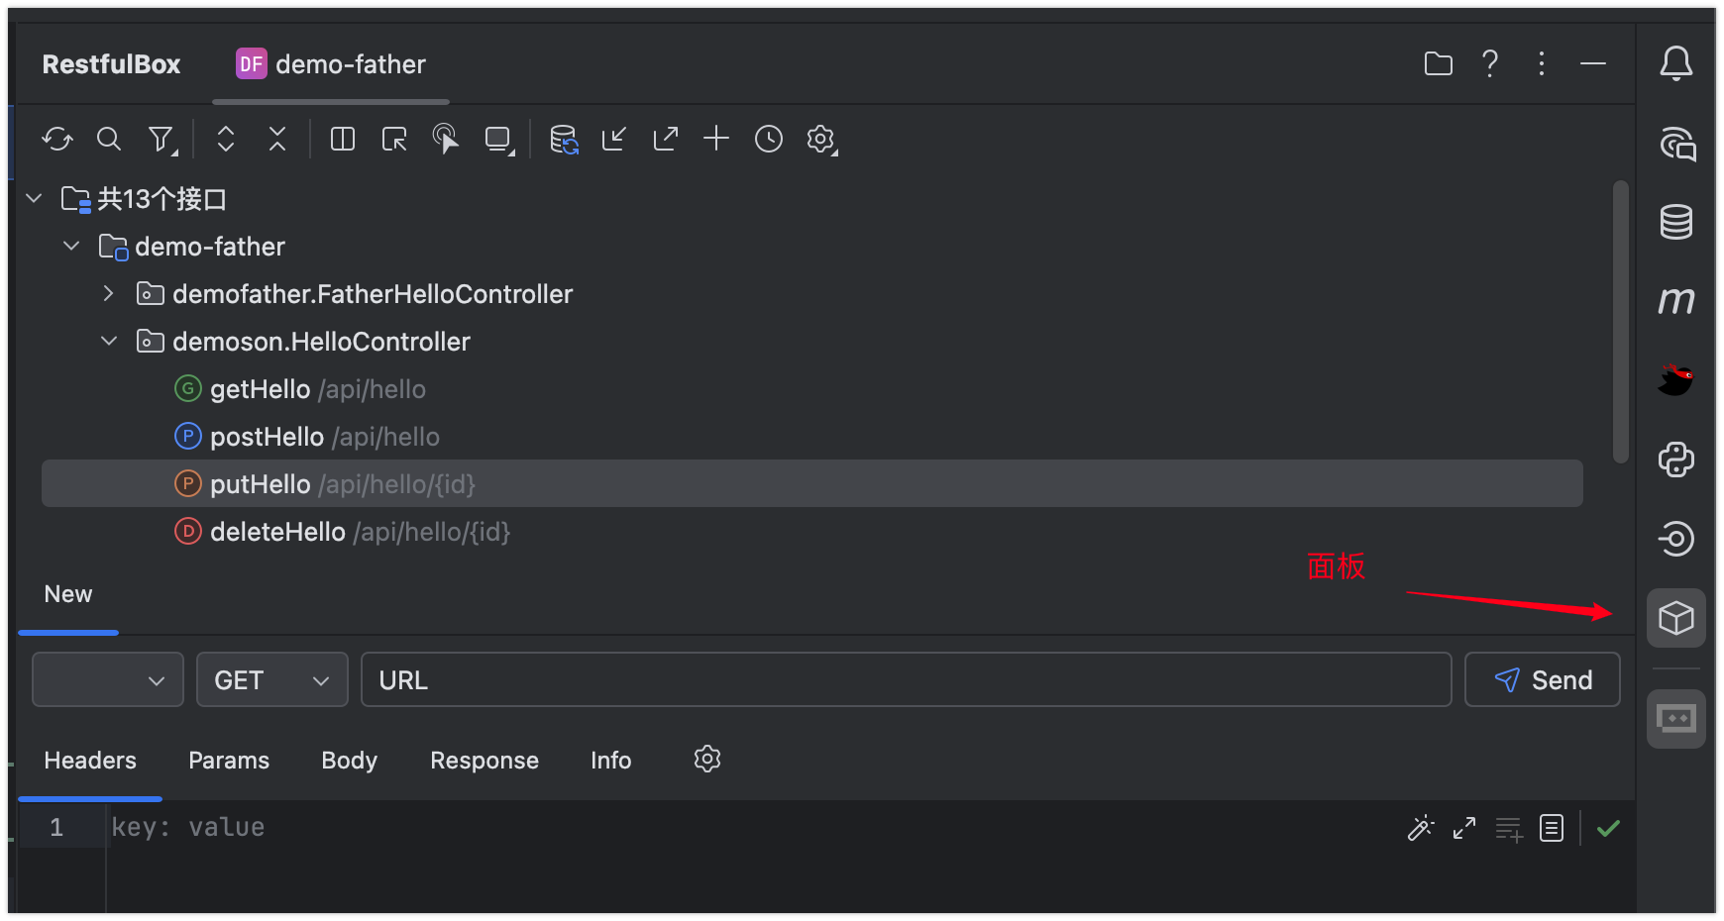Collapse the 共13个接口 root node
This screenshot has width=1724, height=921.
click(x=34, y=199)
